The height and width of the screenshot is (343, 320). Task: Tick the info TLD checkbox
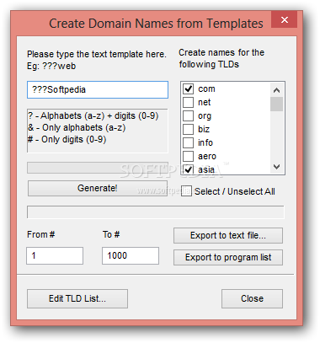(x=188, y=142)
